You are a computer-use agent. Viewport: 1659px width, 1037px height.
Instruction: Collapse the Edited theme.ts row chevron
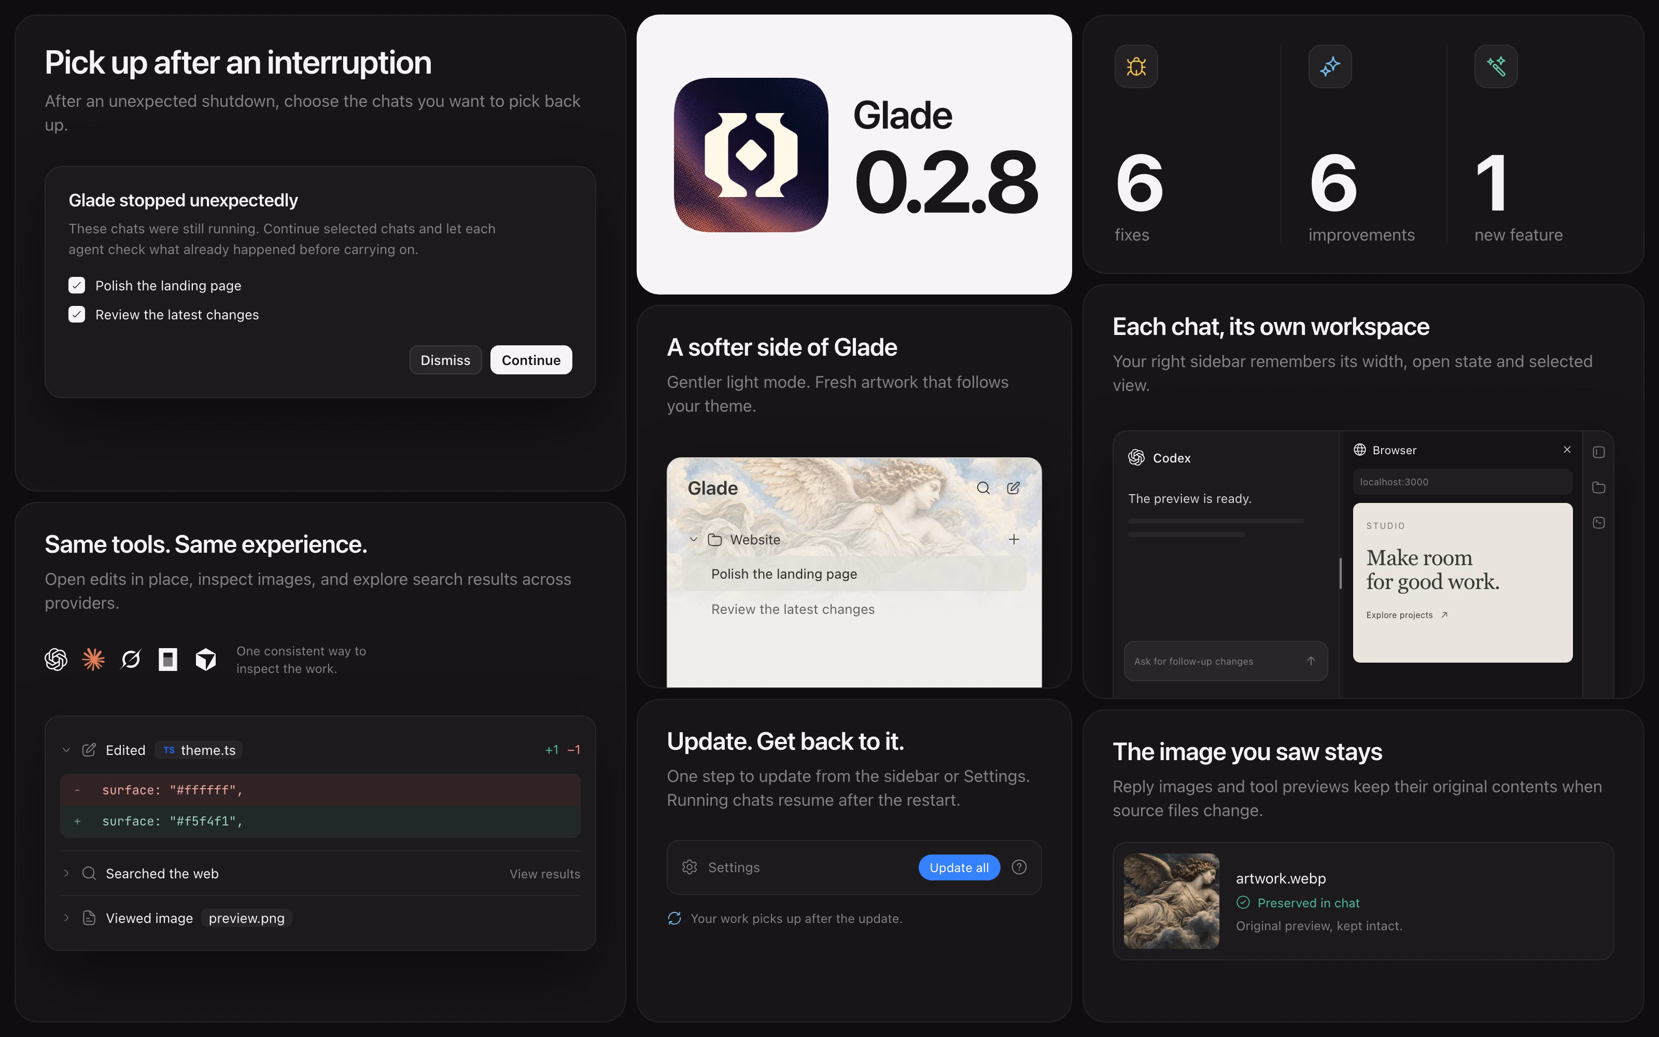66,750
